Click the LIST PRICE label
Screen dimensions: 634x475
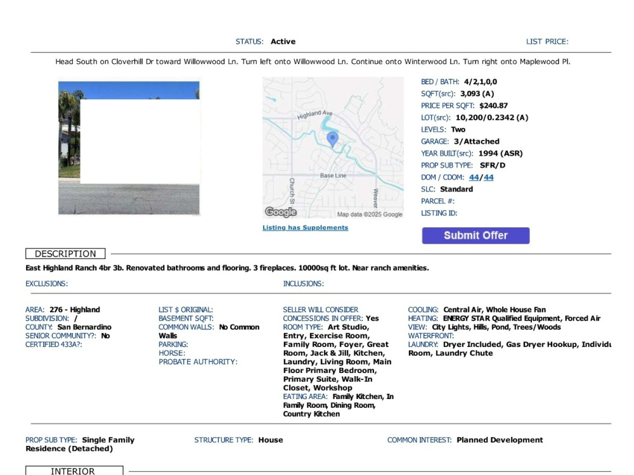[547, 42]
